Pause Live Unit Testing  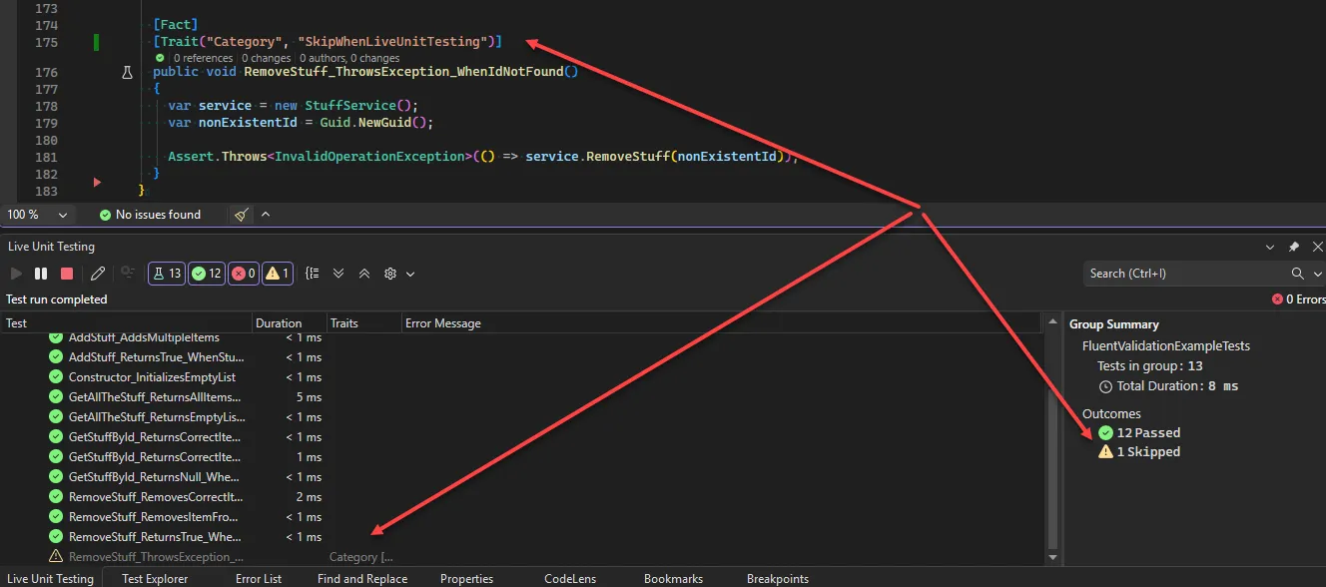coord(40,273)
